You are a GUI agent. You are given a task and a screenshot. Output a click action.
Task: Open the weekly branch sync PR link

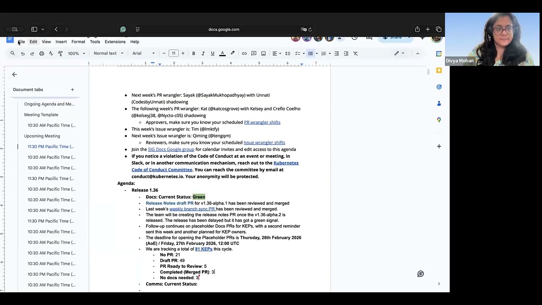[192, 209]
